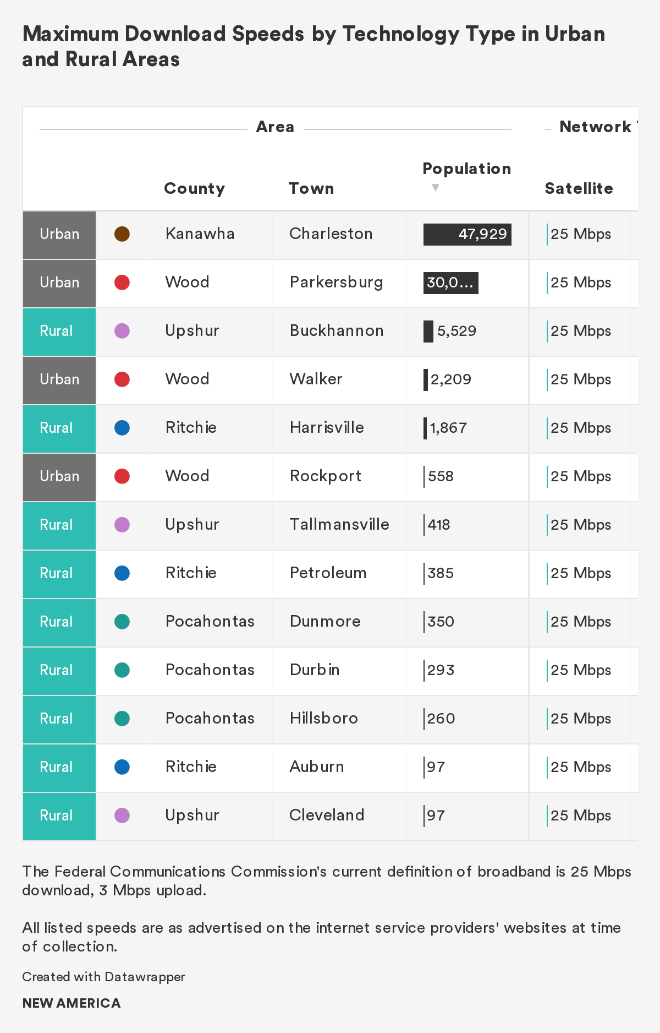Viewport: 660px width, 1033px height.
Task: Click the New America logo
Action: (x=71, y=1003)
